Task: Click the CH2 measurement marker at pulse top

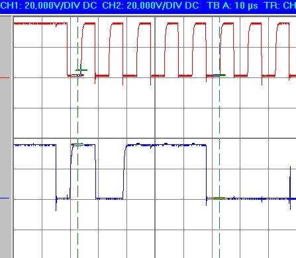Action: coord(77,145)
